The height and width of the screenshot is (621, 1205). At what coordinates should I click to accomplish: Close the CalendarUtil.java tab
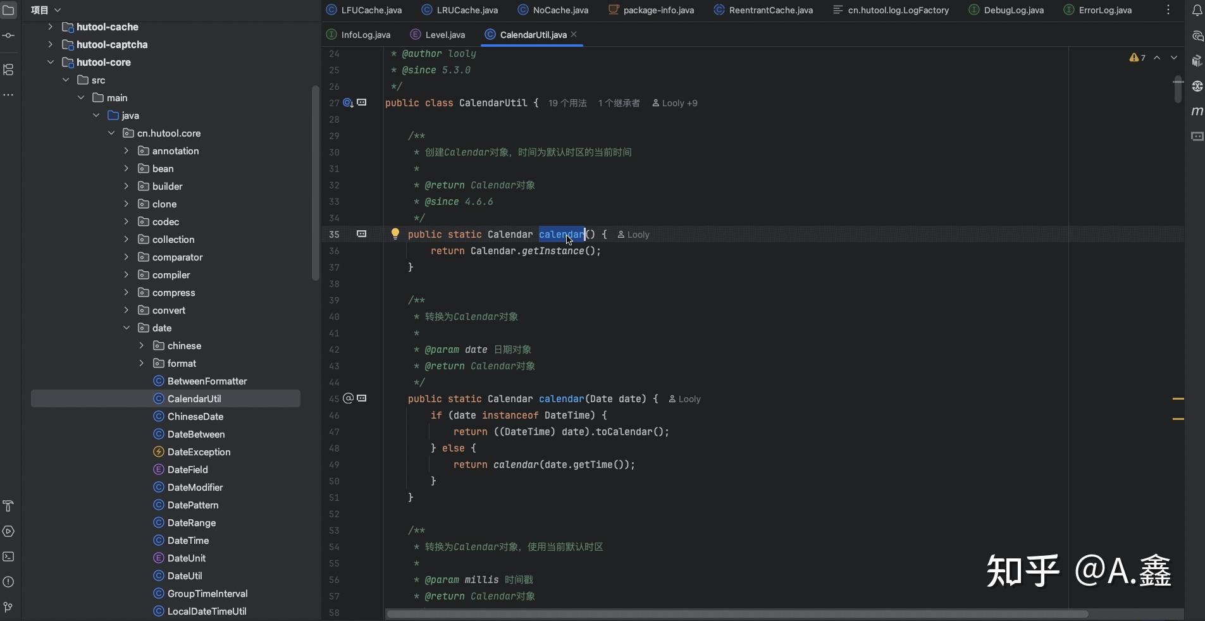pyautogui.click(x=574, y=34)
